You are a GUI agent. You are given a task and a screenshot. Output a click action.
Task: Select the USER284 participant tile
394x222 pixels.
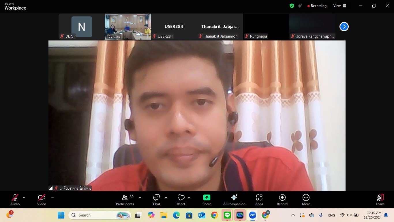point(174,27)
